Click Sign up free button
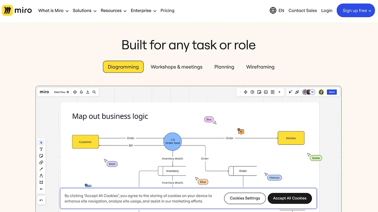The height and width of the screenshot is (212, 378). coord(356,10)
